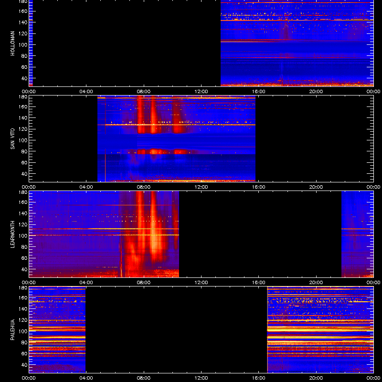Pick the 40 frequency label on San Vito axis
The width and height of the screenshot is (382, 382).
(x=25, y=174)
